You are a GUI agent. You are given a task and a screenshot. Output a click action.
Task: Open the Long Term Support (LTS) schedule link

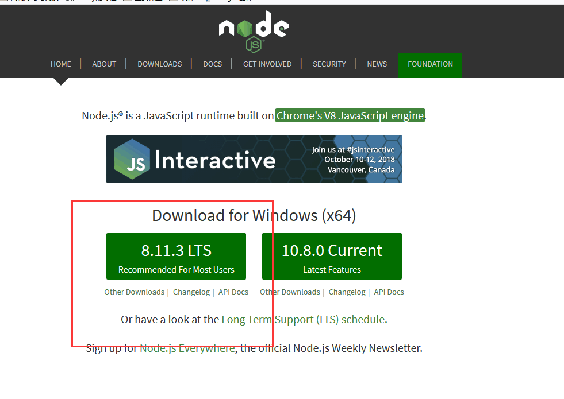(304, 320)
